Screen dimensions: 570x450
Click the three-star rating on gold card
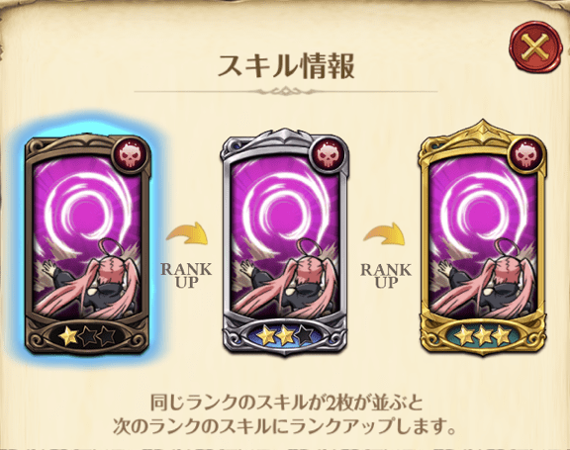483,336
